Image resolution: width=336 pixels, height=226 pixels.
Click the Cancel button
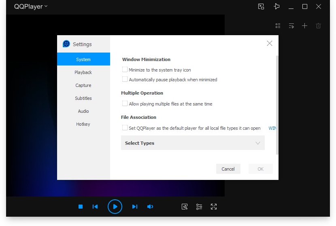pos(228,169)
